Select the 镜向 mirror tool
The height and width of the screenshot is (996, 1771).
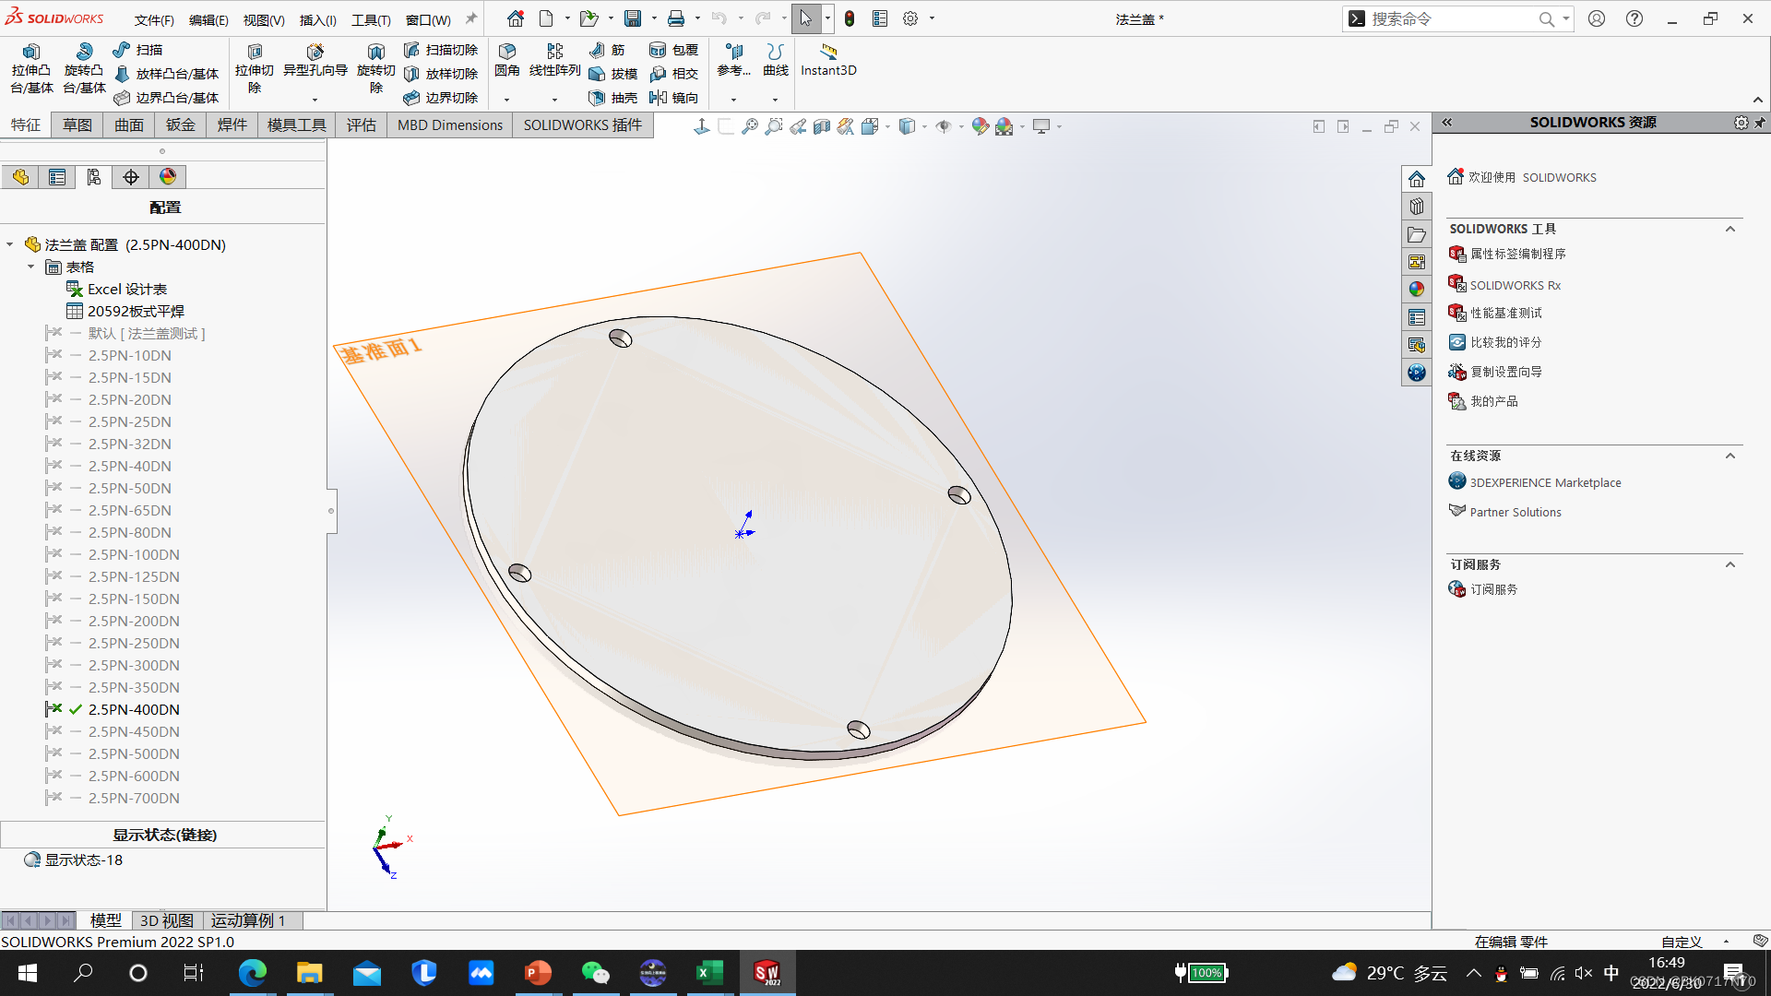coord(675,98)
